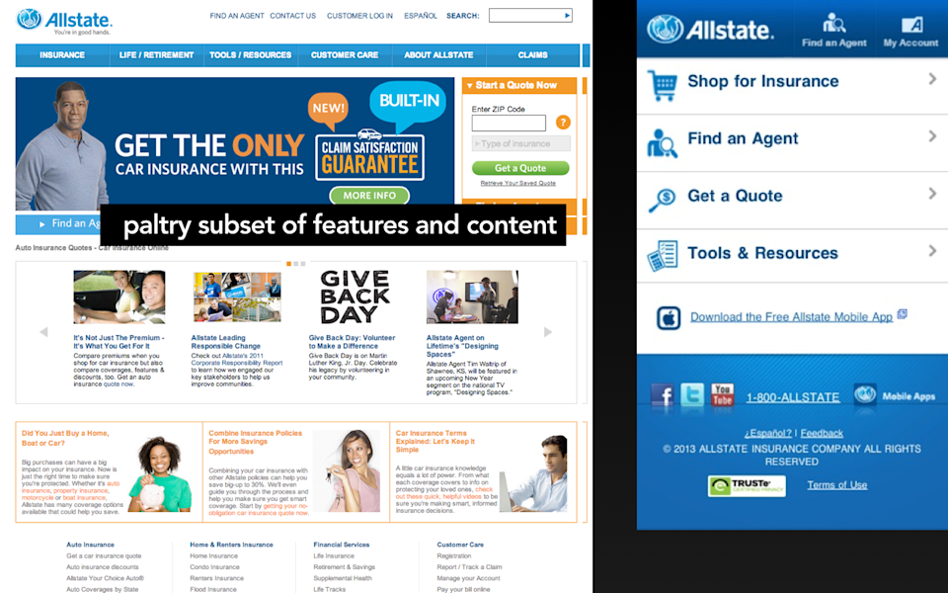Image resolution: width=948 pixels, height=593 pixels.
Task: Open the Type of insurance dropdown
Action: [x=520, y=143]
